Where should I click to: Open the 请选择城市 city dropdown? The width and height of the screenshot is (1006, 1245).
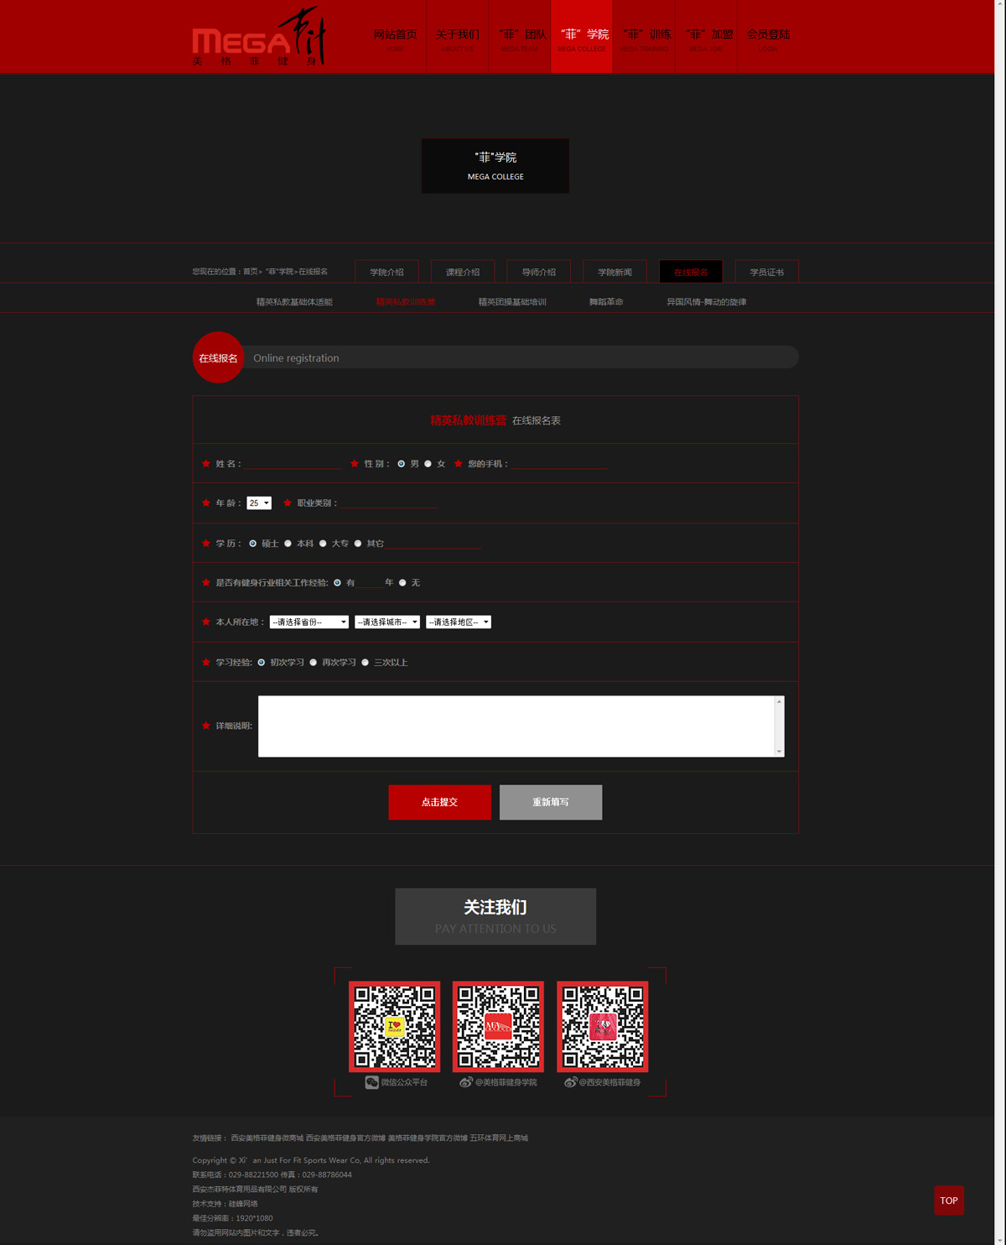(x=386, y=622)
